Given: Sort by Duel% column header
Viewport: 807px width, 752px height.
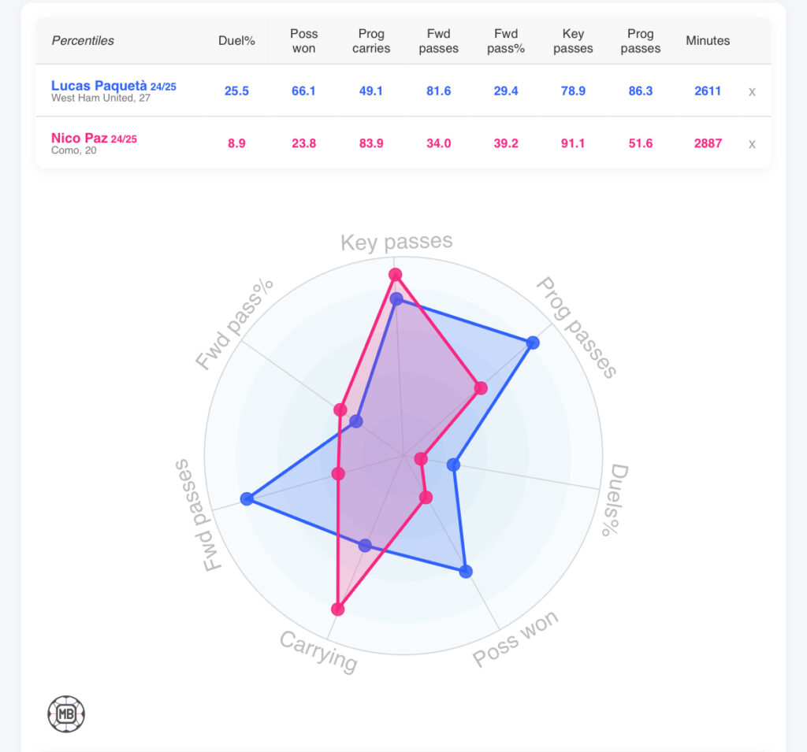Looking at the screenshot, I should [236, 40].
